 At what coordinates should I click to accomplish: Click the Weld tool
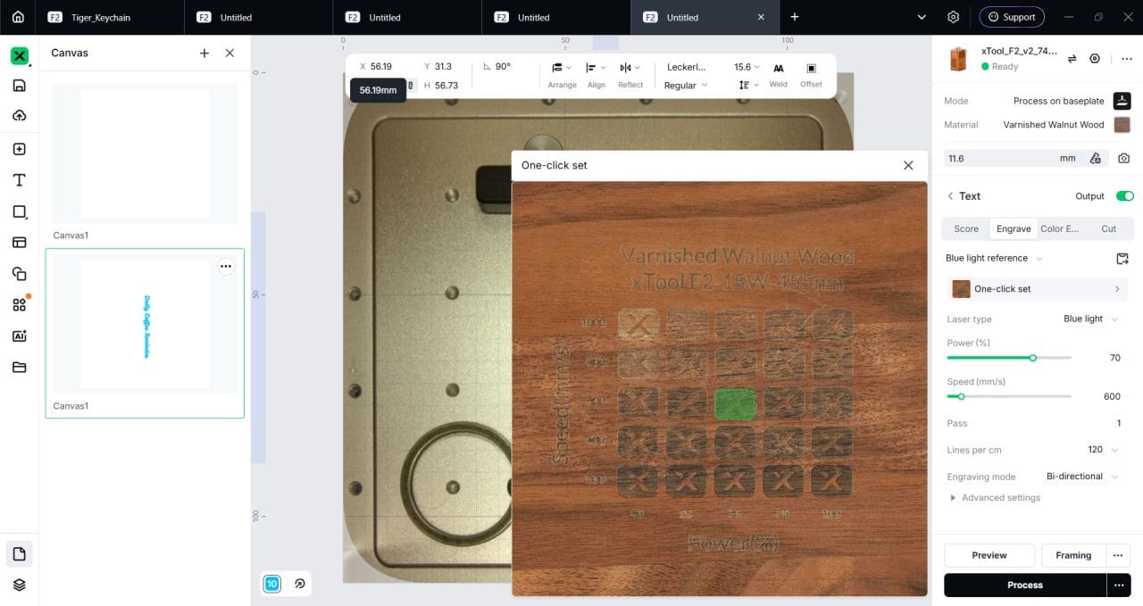coord(779,74)
